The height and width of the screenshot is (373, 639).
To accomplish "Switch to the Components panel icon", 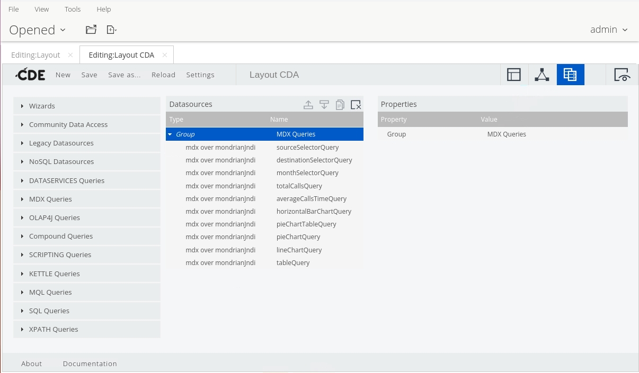I will pos(542,75).
